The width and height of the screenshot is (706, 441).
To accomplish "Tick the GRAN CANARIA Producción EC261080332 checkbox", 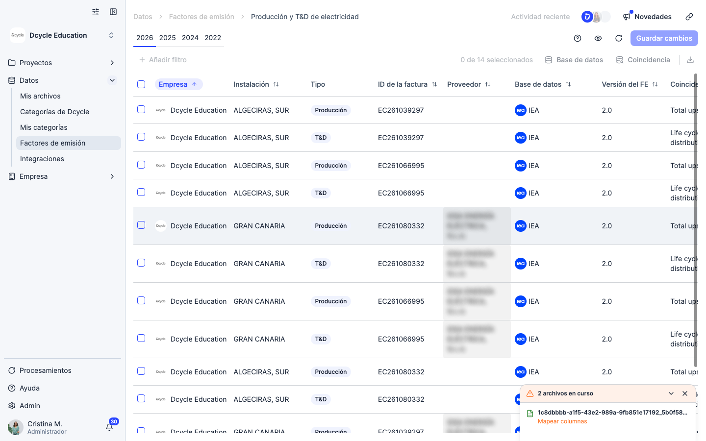I will point(141,225).
